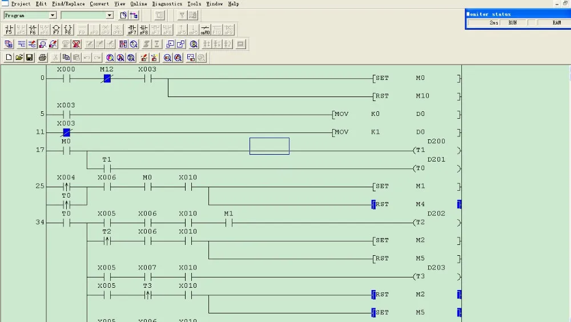This screenshot has height=322, width=571.
Task: Insert application instruction F8 brackets
Action: click(68, 30)
